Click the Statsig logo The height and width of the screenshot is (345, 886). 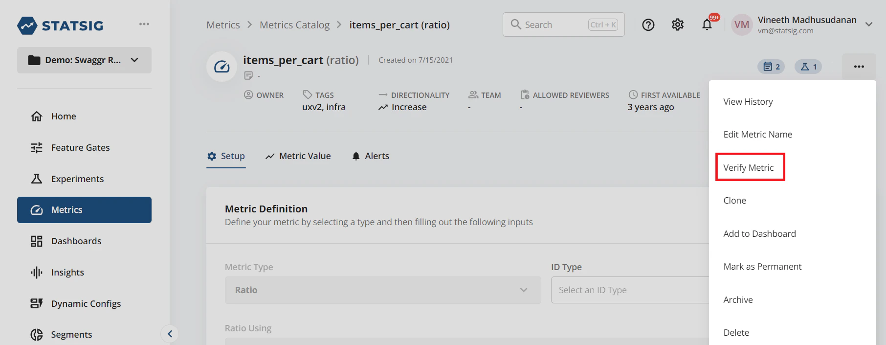point(60,25)
